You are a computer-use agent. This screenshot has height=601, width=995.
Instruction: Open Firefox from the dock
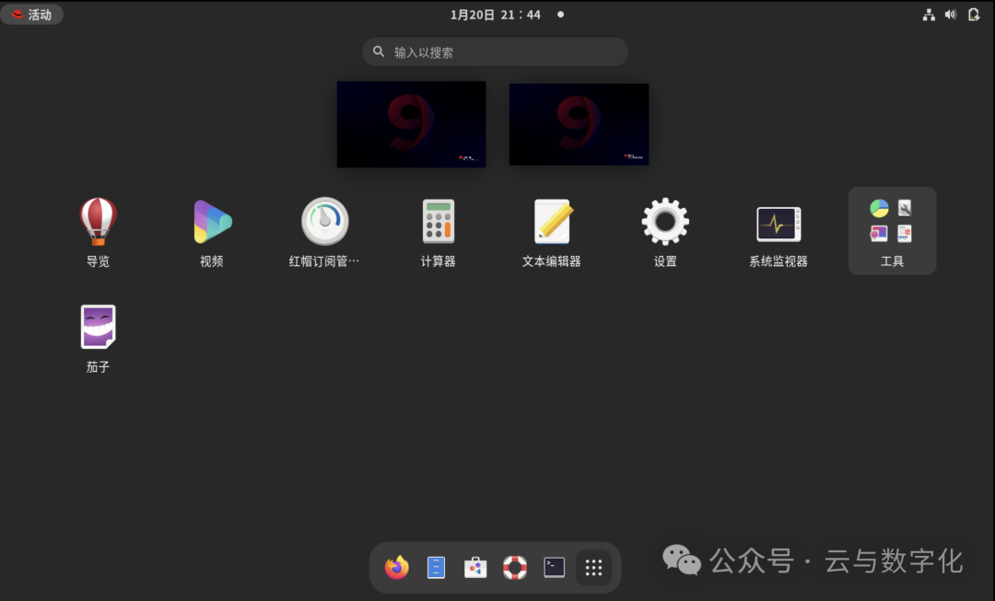(x=395, y=567)
